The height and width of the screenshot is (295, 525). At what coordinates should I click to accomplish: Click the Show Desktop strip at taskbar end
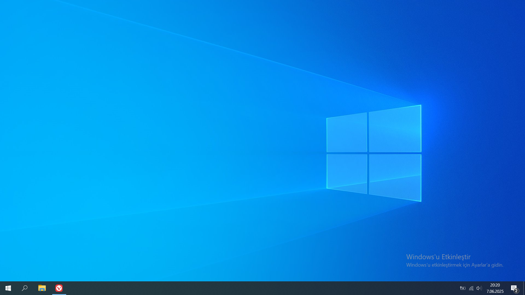click(x=524, y=288)
